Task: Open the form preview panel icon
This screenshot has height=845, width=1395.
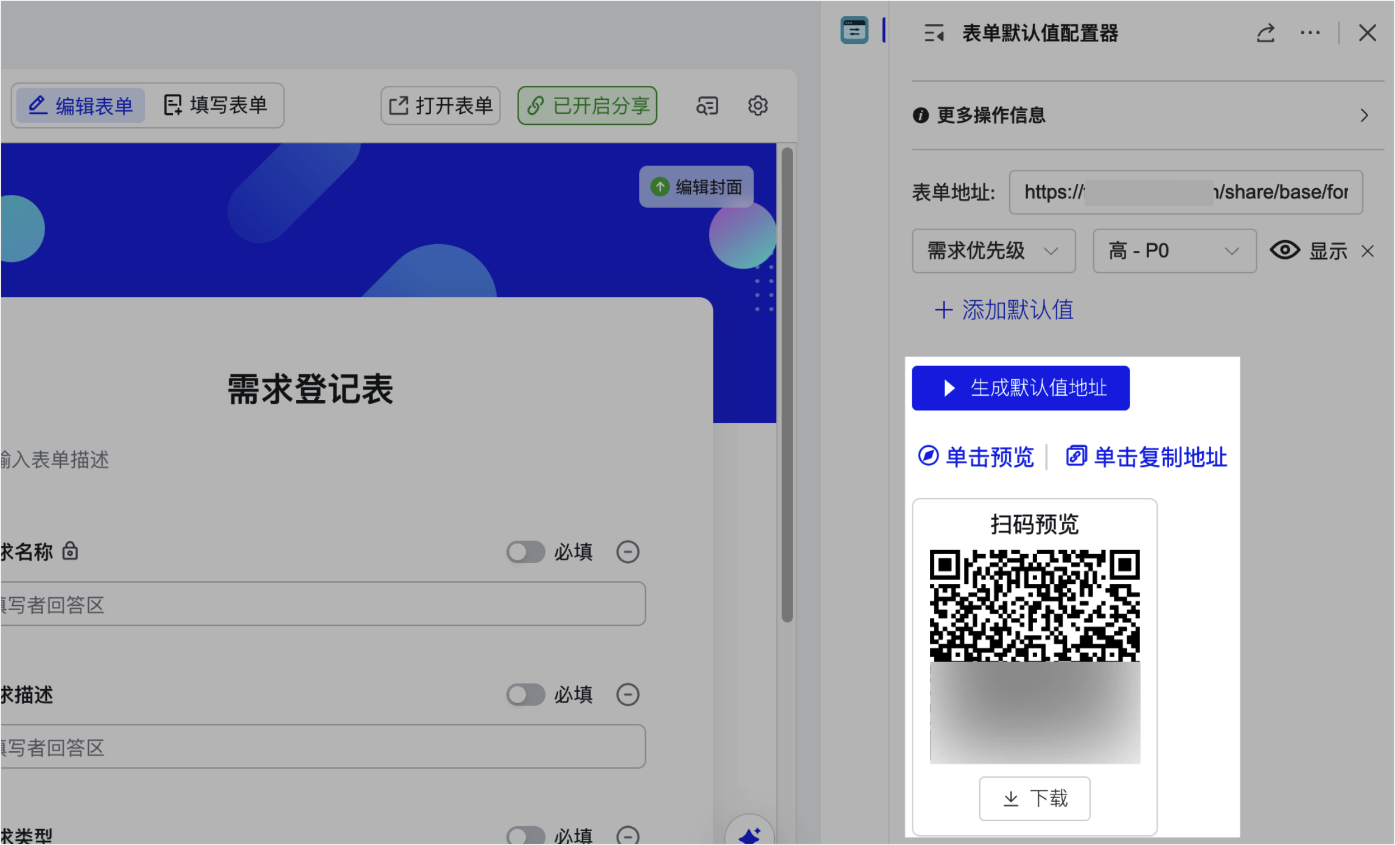Action: [707, 106]
